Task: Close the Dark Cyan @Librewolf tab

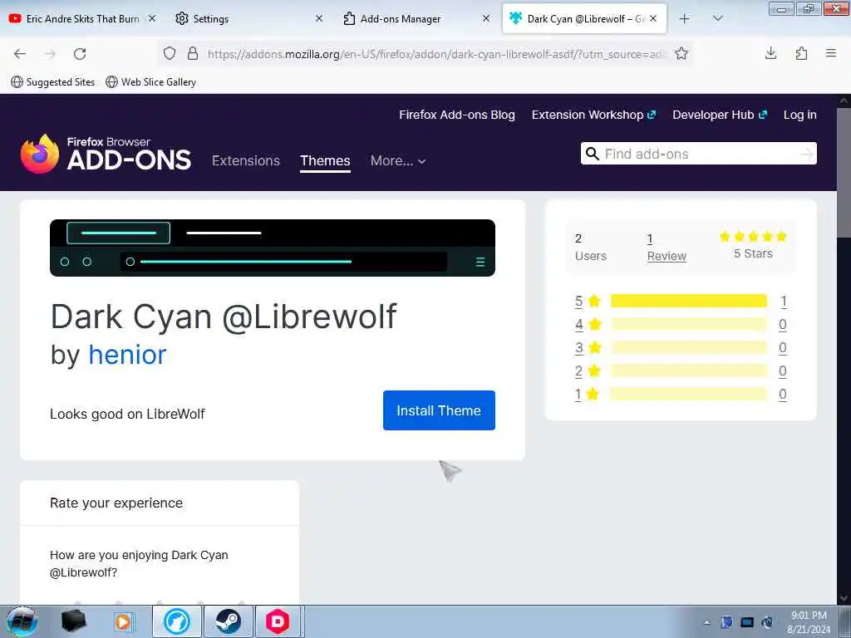Action: [x=653, y=18]
